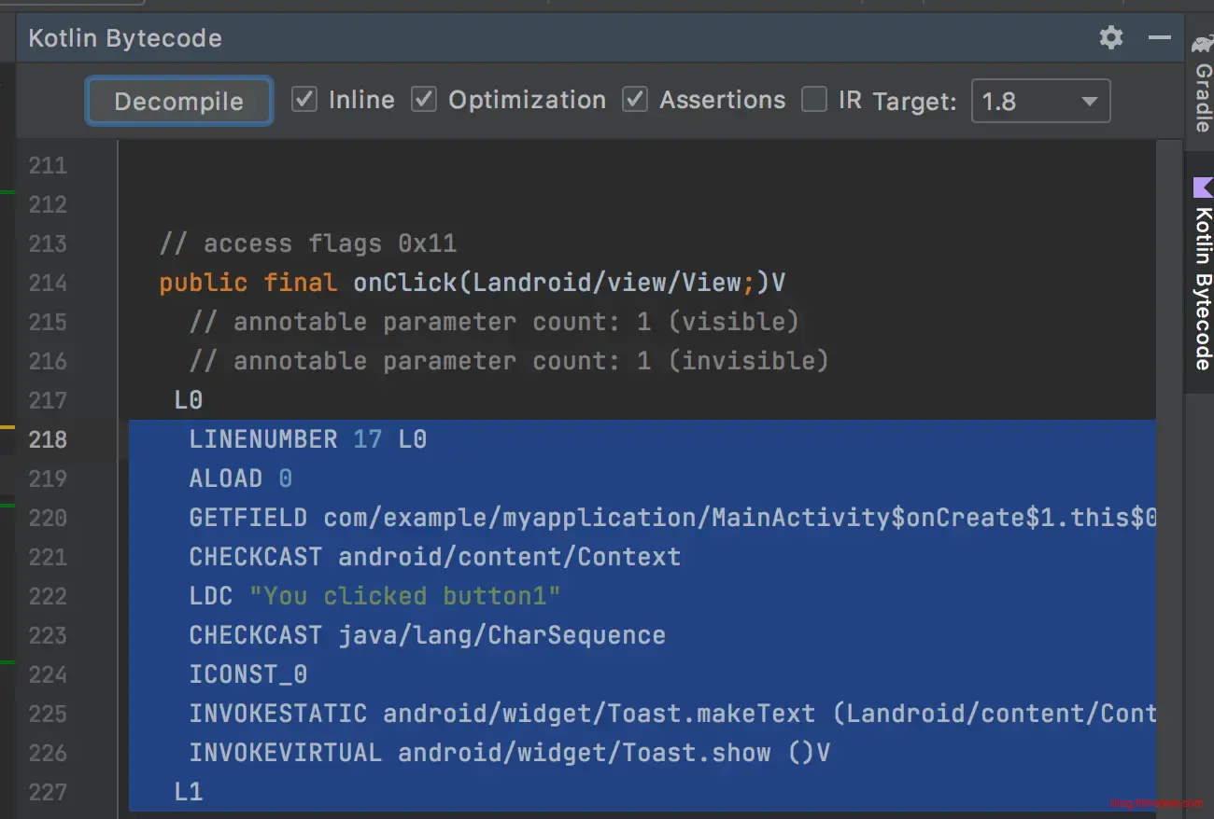Disable the Optimization checkbox
The width and height of the screenshot is (1214, 819).
425,100
